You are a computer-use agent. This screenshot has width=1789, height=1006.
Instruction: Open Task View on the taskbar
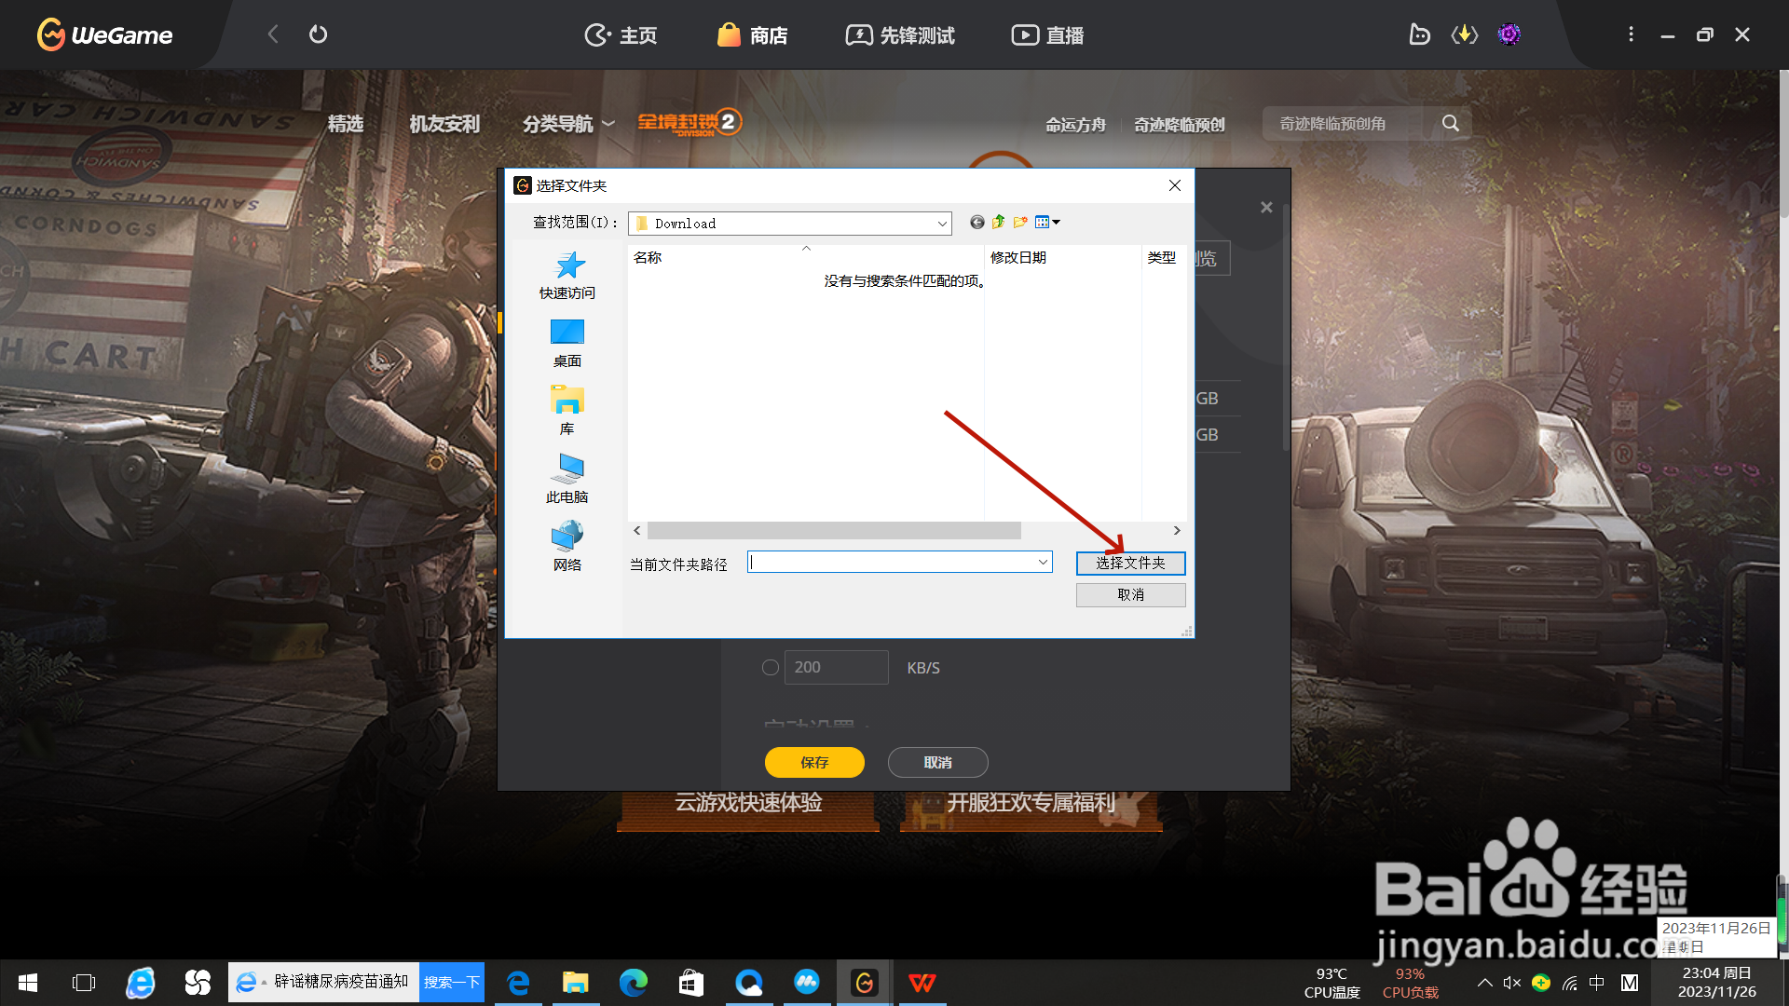pyautogui.click(x=84, y=983)
